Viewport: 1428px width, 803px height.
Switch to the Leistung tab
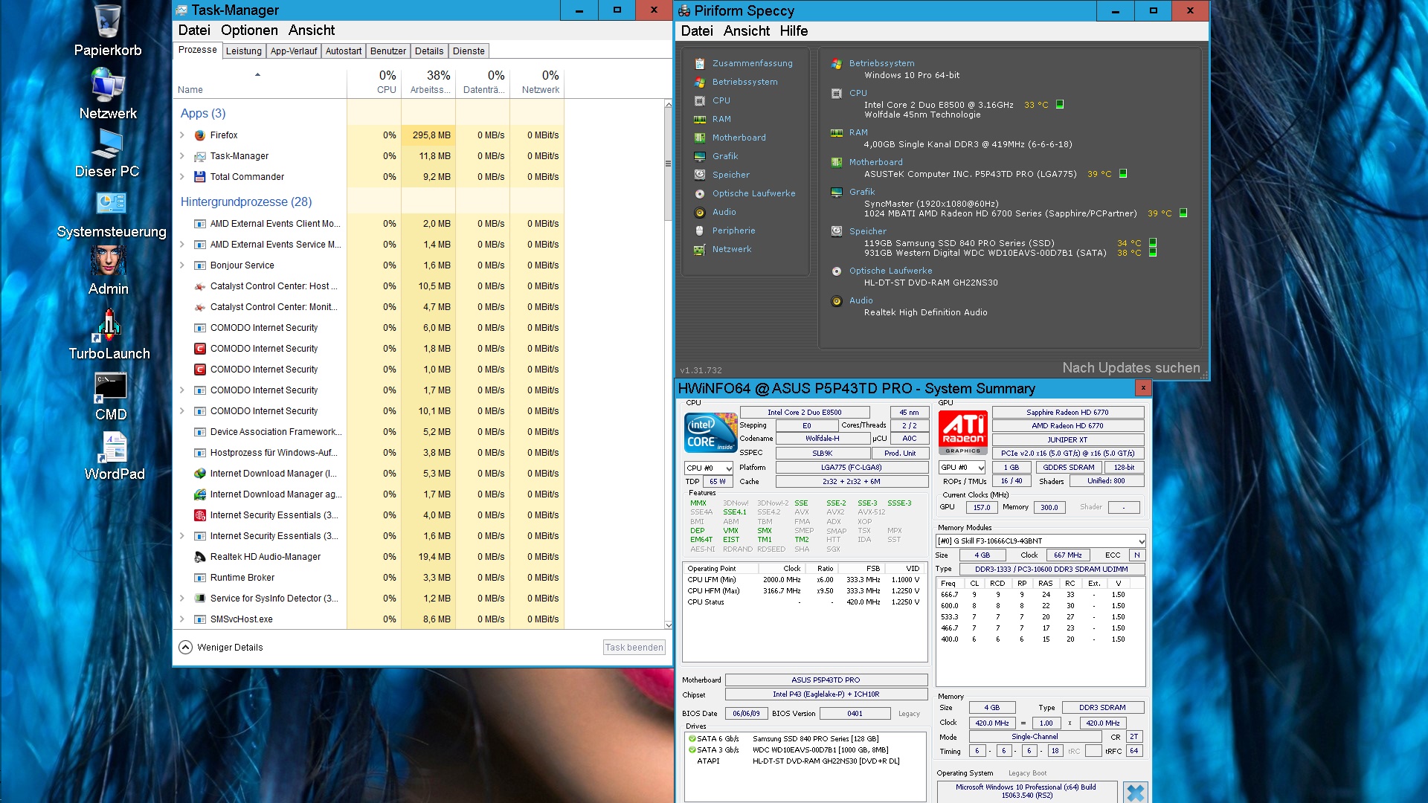pyautogui.click(x=244, y=51)
